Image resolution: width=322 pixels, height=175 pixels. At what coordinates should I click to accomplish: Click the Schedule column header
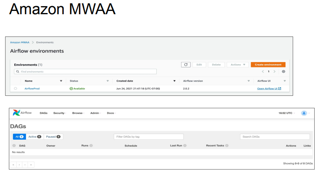[131, 146]
